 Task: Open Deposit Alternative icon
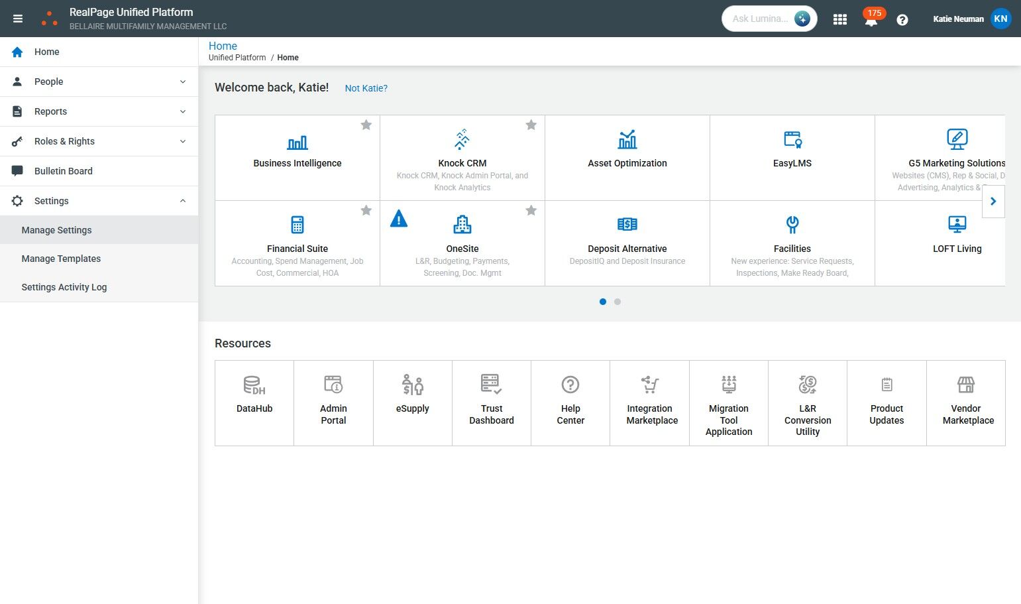click(x=627, y=225)
